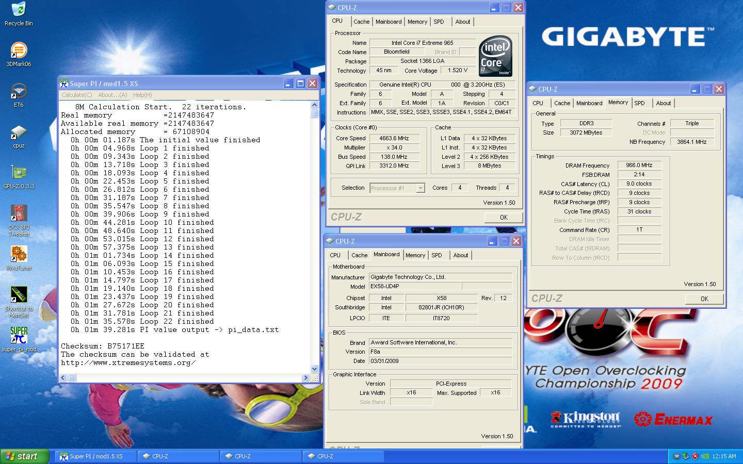This screenshot has height=464, width=743.
Task: Open the Windows start button
Action: pos(24,456)
